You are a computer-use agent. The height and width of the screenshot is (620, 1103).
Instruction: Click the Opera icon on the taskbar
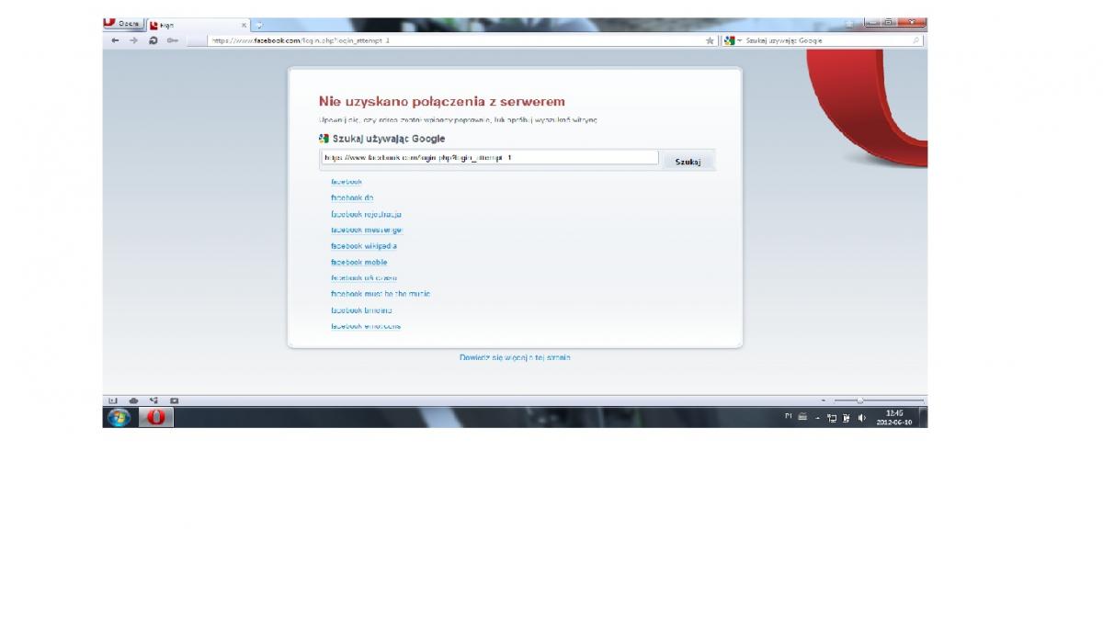pos(155,418)
